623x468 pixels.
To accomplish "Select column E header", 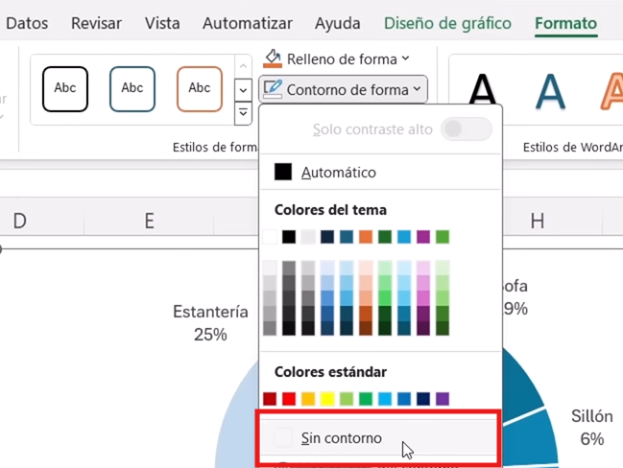I will click(x=149, y=221).
